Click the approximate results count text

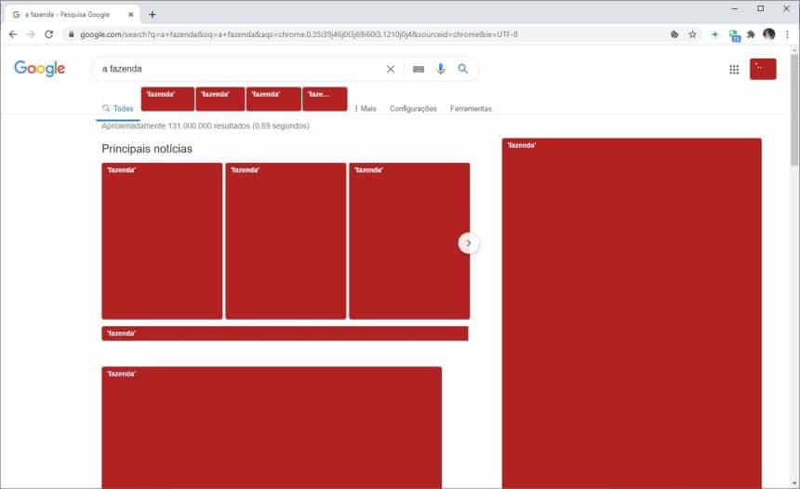pyautogui.click(x=205, y=126)
